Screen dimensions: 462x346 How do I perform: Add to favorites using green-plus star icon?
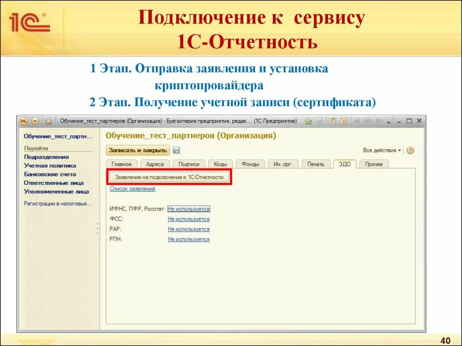coord(309,121)
